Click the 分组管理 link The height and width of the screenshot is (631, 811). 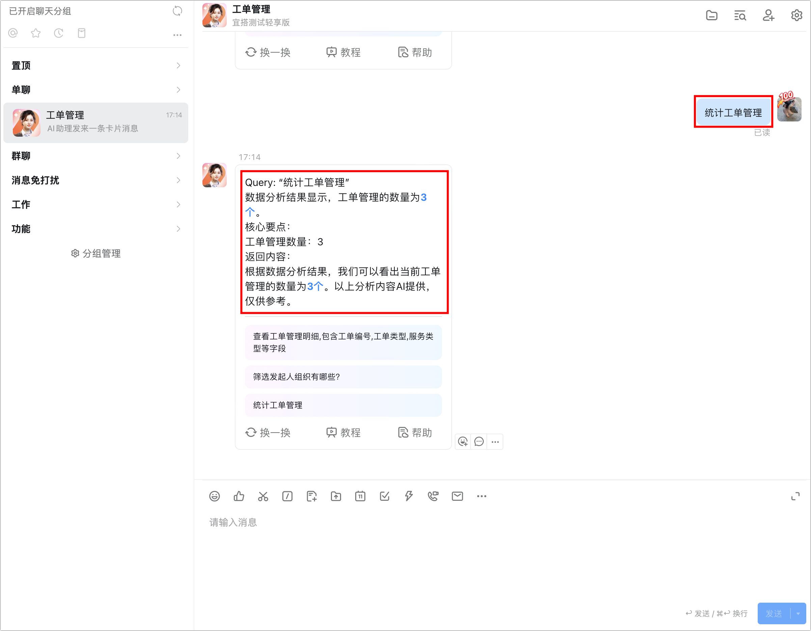click(96, 254)
